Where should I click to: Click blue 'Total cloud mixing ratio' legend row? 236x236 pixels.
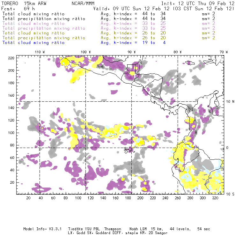(x=84, y=43)
